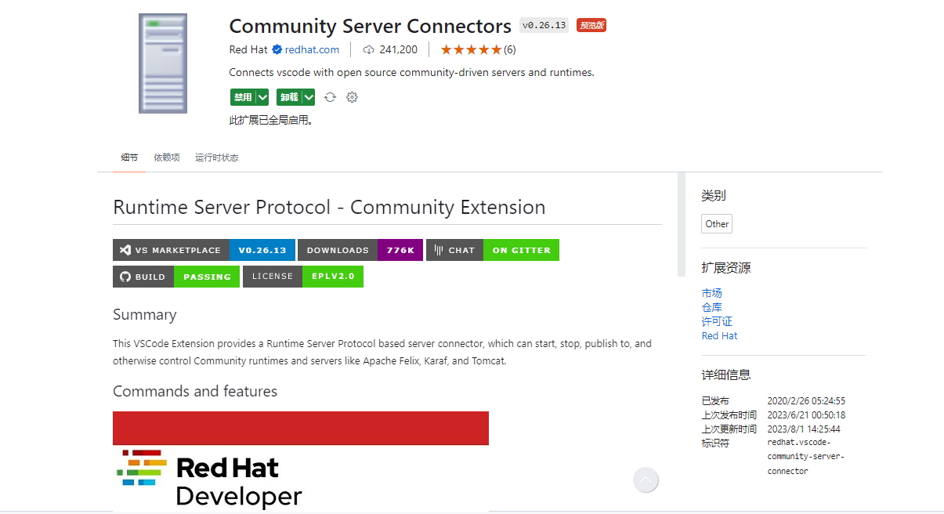Open the redhat.com publisher link

[312, 49]
